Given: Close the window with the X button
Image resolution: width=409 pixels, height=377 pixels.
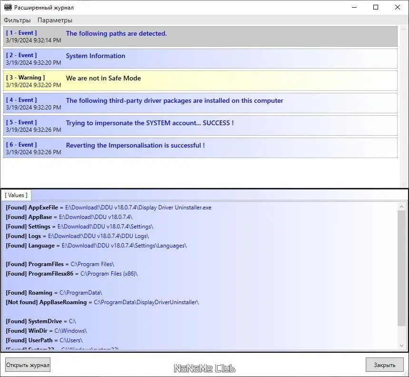Looking at the screenshot, I should pyautogui.click(x=397, y=7).
